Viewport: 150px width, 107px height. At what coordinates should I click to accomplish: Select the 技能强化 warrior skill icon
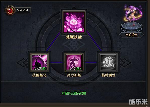(39, 62)
